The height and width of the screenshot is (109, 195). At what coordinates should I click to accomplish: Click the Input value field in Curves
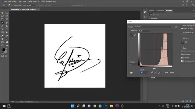pos(144,73)
